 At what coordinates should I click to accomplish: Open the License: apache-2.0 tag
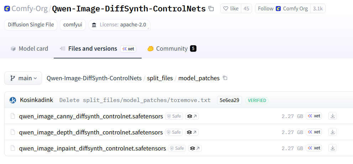tap(119, 25)
